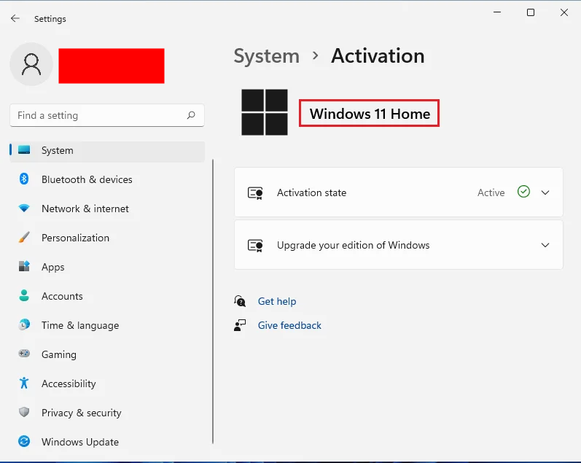Click the Network wifi icon in sidebar
Image resolution: width=581 pixels, height=463 pixels.
pos(24,208)
